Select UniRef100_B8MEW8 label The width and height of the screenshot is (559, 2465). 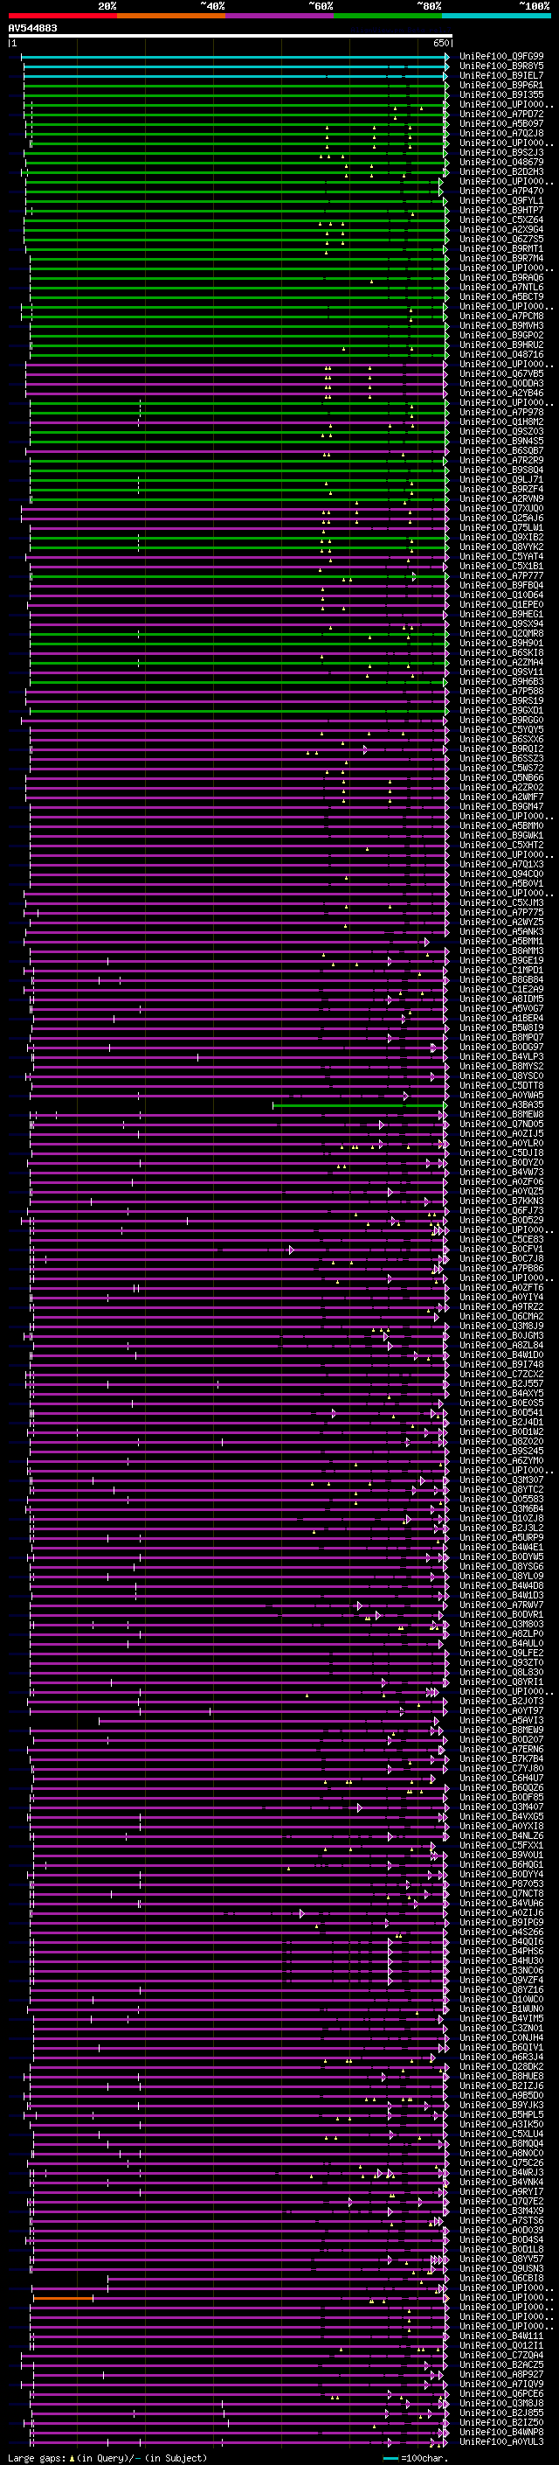[x=501, y=1115]
